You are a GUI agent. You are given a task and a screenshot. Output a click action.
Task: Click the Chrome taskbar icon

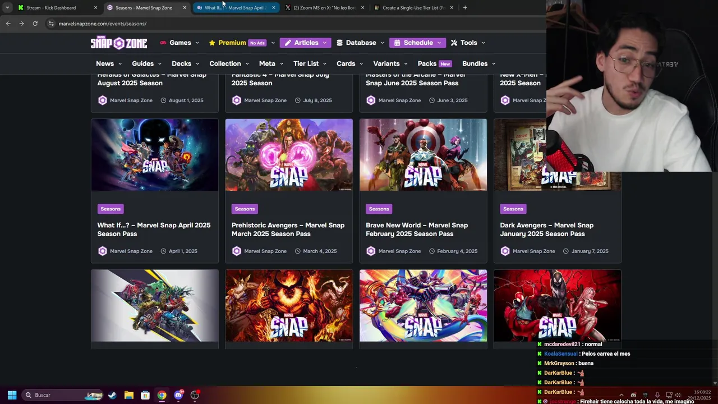click(162, 395)
